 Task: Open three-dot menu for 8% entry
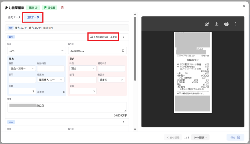(x=124, y=122)
